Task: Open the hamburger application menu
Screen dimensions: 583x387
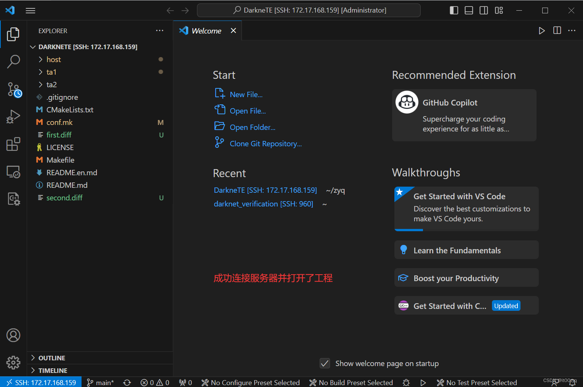Action: coord(30,11)
